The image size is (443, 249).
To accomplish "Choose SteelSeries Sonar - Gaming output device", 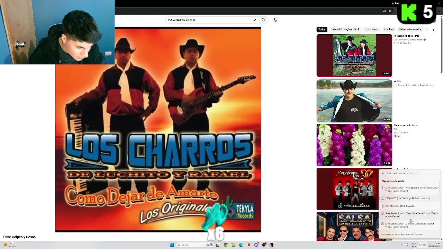I will point(409,225).
